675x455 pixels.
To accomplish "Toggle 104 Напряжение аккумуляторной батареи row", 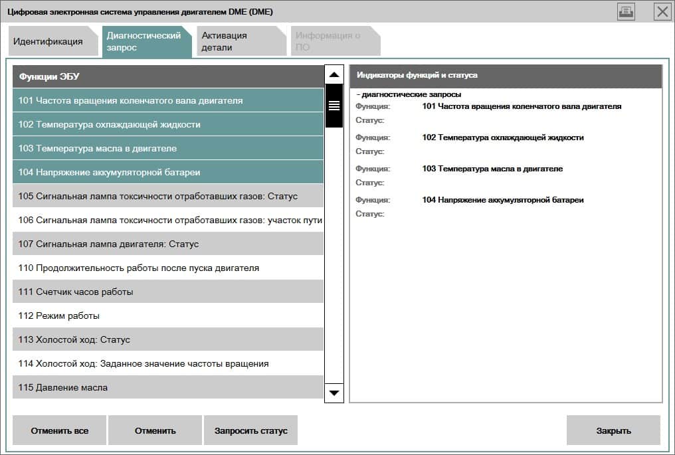I will 168,172.
